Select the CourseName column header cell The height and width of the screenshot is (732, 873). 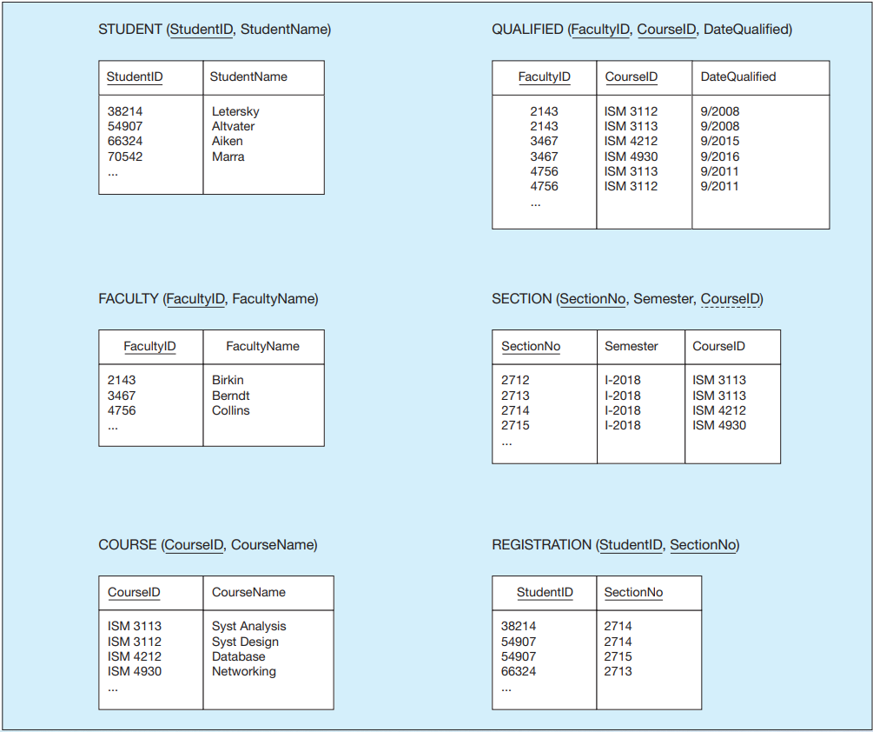(268, 593)
